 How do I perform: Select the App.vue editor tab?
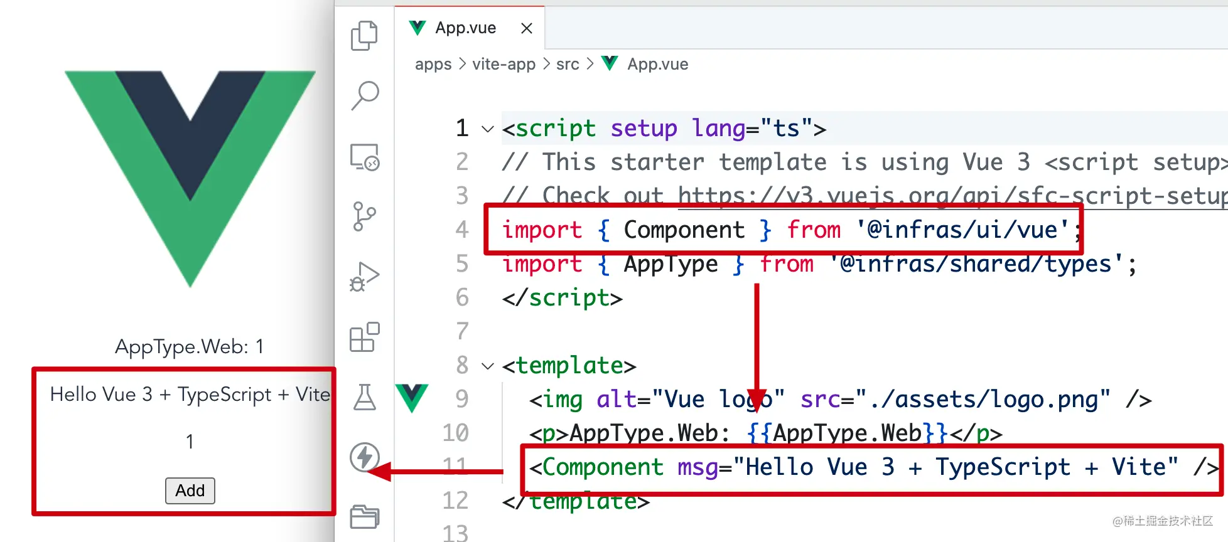click(x=465, y=28)
